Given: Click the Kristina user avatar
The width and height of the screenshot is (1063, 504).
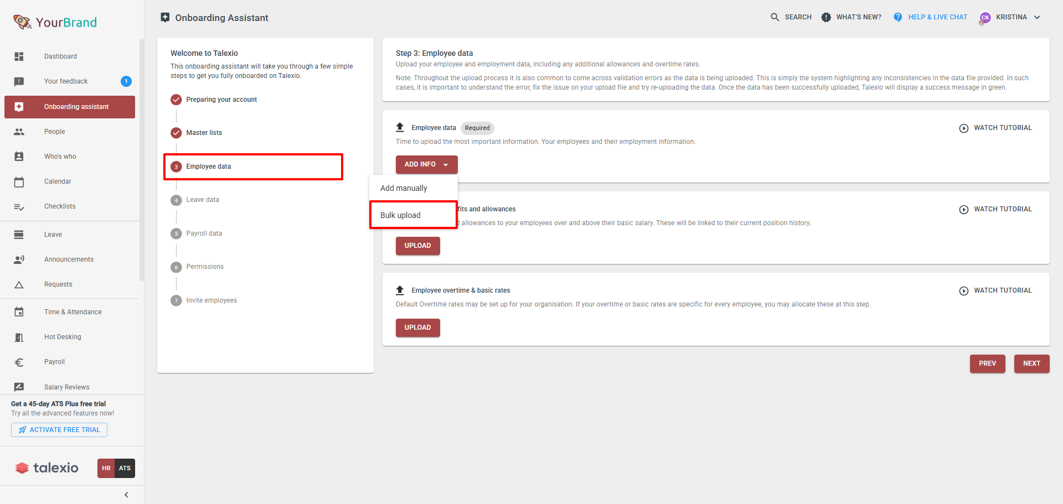Looking at the screenshot, I should tap(985, 18).
